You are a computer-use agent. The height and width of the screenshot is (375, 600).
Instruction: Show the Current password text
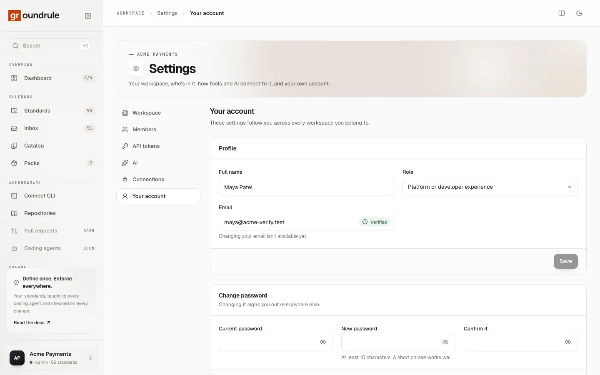pyautogui.click(x=323, y=342)
